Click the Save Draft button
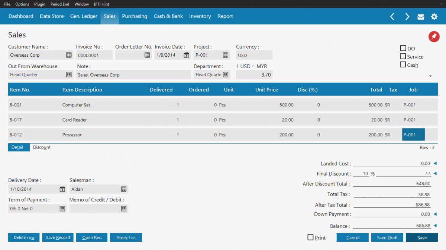This screenshot has height=250, width=446. pos(387,237)
